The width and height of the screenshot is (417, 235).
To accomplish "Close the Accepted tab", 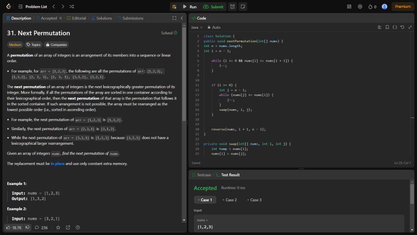I will pos(60,18).
